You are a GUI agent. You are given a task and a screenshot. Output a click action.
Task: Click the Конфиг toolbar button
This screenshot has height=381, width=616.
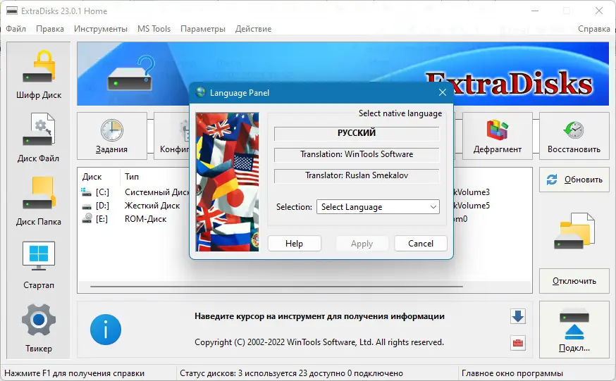(172, 136)
